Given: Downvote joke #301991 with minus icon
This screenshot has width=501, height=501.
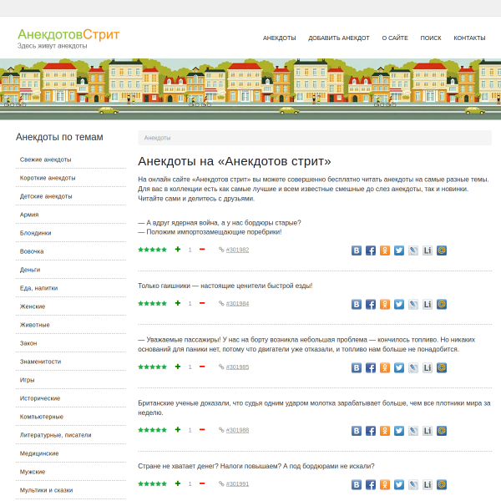Looking at the screenshot, I should click(202, 483).
